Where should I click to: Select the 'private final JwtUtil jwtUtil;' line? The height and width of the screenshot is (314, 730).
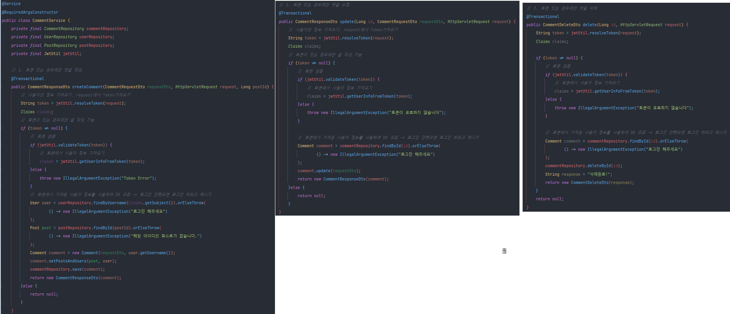[46, 54]
